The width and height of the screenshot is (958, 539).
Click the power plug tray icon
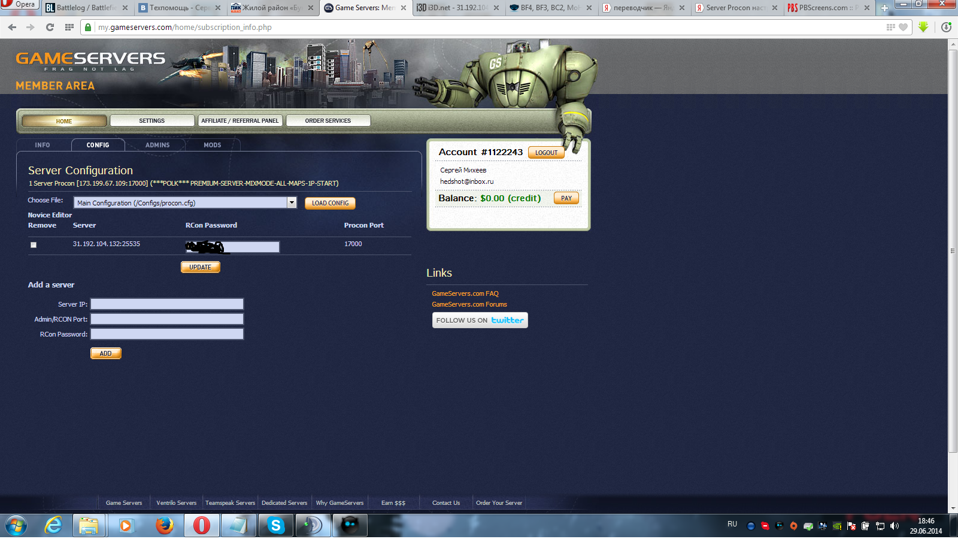click(x=865, y=526)
